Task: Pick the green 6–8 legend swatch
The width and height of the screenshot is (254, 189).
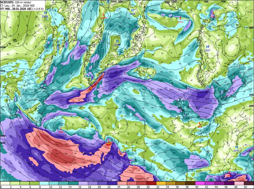Action: 34,183
